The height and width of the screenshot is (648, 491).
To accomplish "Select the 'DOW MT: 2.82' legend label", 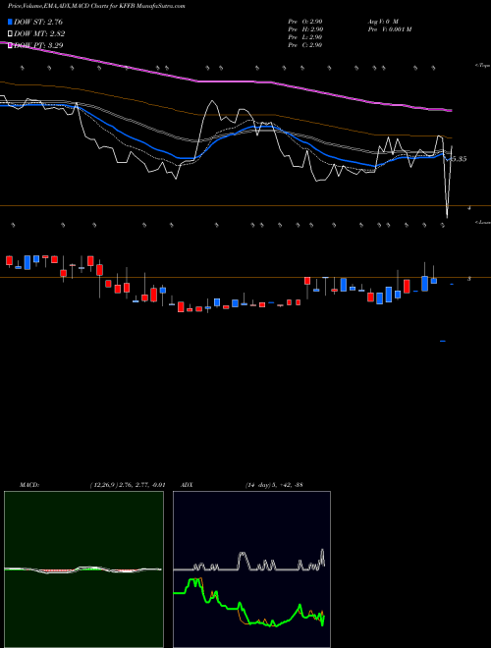I will coord(39,34).
